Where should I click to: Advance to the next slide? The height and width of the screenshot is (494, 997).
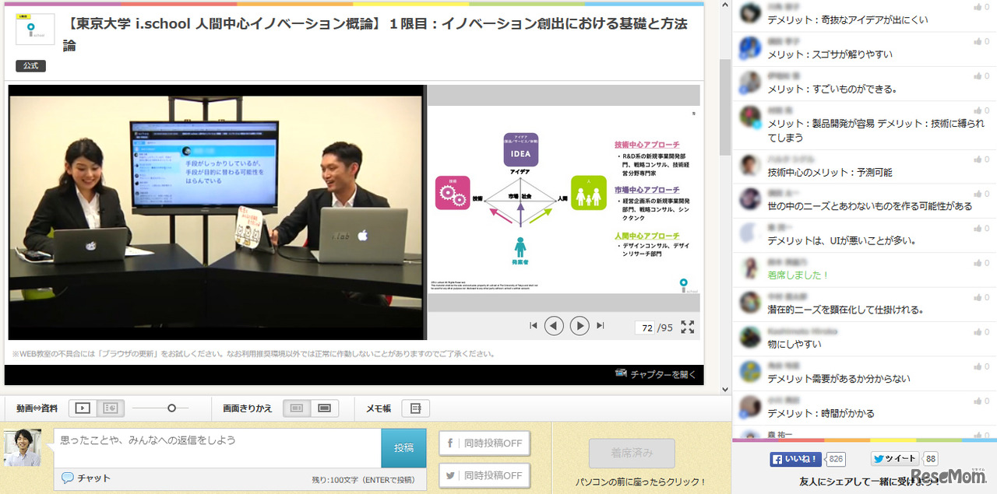tap(579, 326)
